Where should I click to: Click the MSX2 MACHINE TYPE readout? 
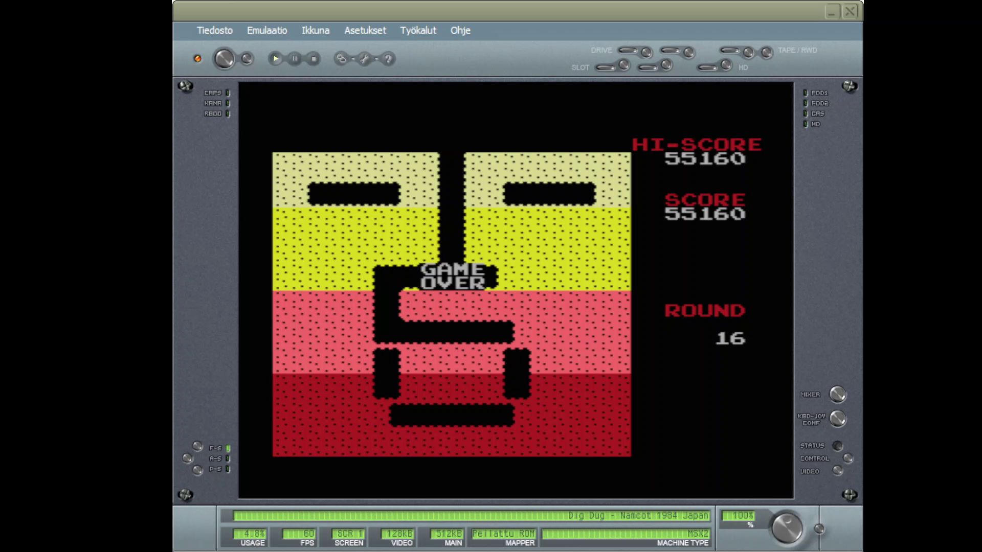click(x=626, y=534)
